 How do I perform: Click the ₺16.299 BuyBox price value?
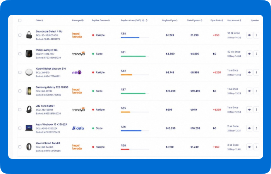(171, 128)
